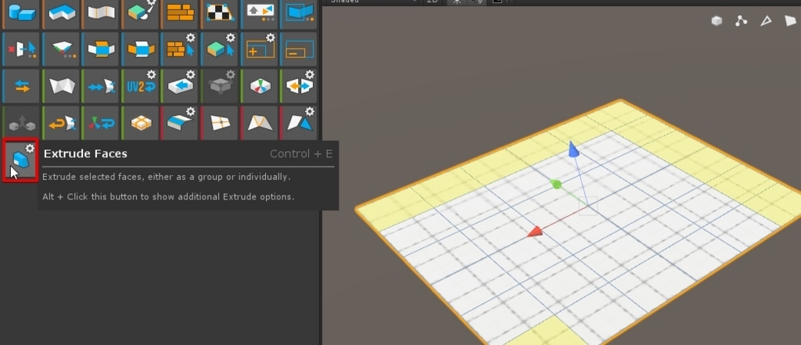Click the Shrink Selection minus icon
This screenshot has width=801, height=345.
300,49
